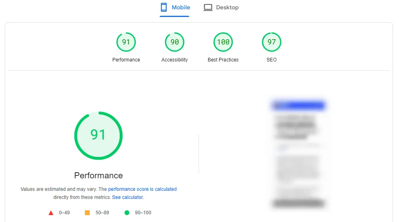The width and height of the screenshot is (399, 222).
Task: Click the large Performance heading text
Action: pos(98,175)
